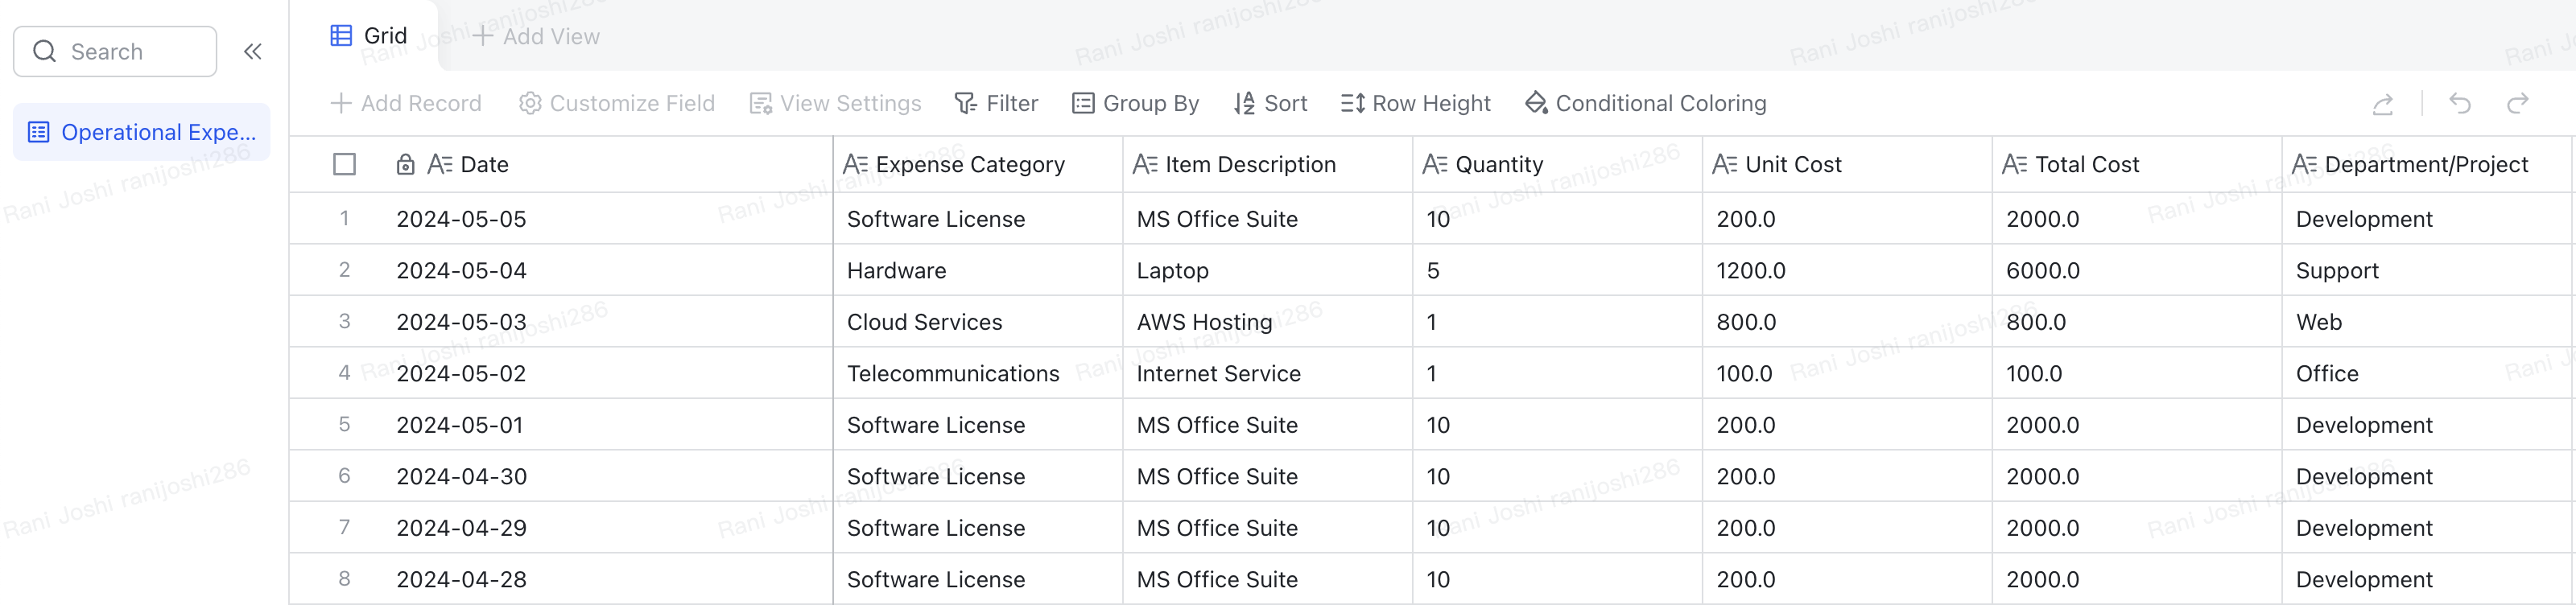
Task: Click the Hardware category cell
Action: coord(978,271)
